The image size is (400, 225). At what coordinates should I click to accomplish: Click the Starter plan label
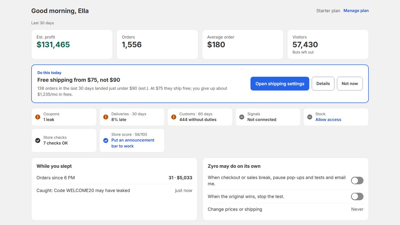(x=328, y=11)
